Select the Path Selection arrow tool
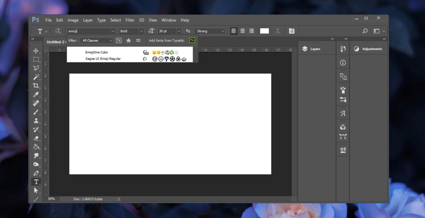This screenshot has height=218, width=425. click(36, 190)
